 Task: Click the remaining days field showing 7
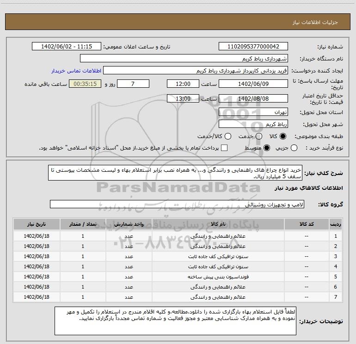133,84
